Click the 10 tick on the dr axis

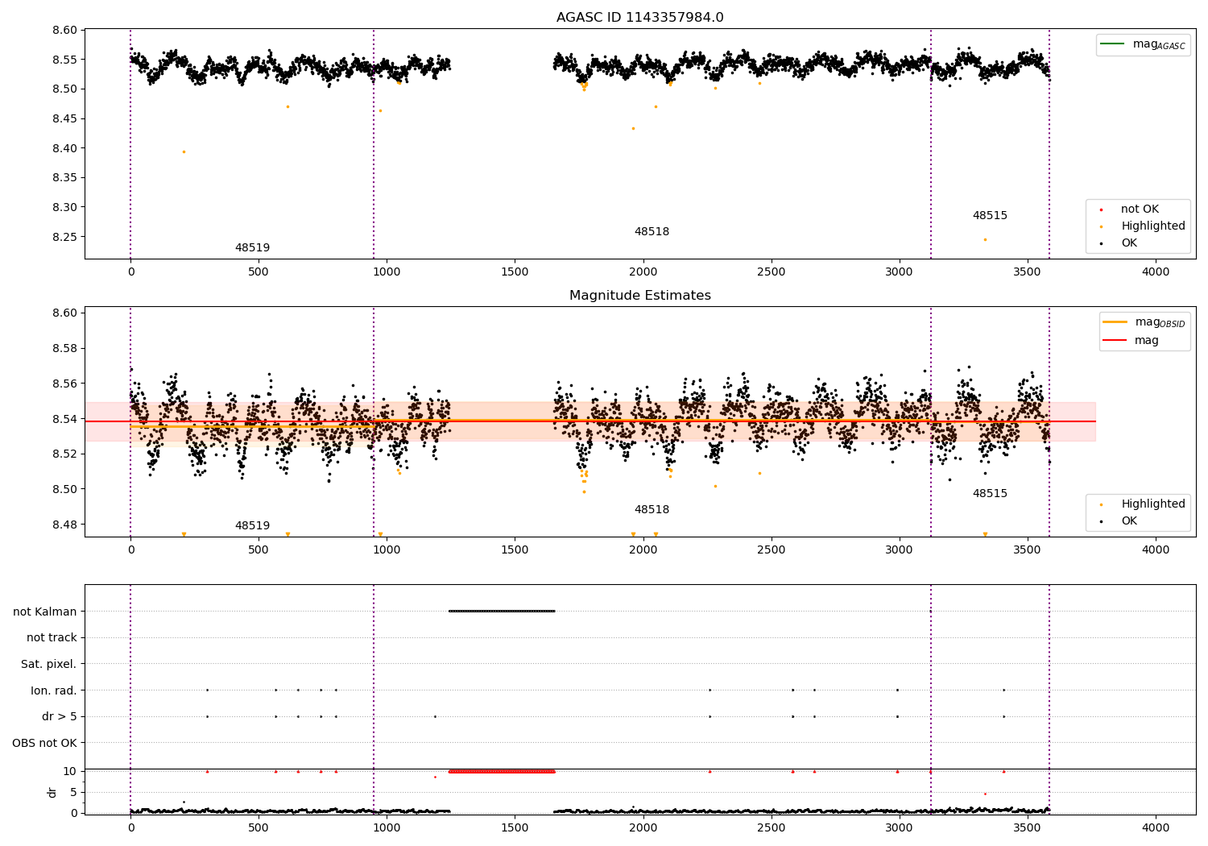tap(70, 771)
